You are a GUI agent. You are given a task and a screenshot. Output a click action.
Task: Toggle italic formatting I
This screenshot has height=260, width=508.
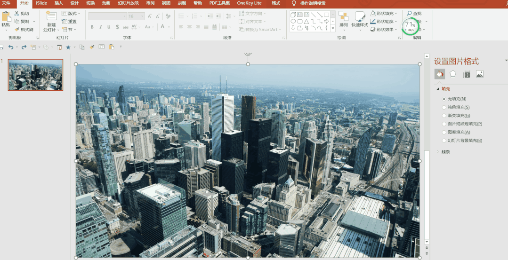tap(100, 27)
